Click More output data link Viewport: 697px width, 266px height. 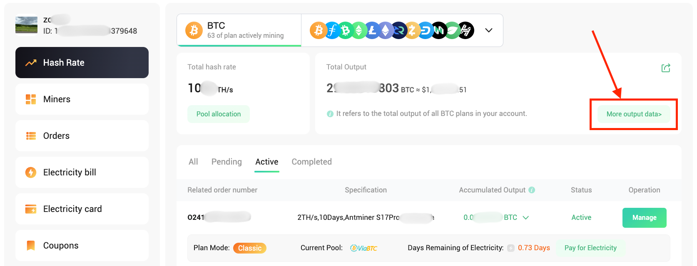pyautogui.click(x=634, y=114)
